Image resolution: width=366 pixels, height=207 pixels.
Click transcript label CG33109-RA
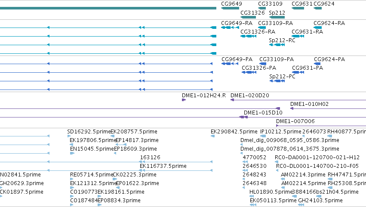(275, 23)
